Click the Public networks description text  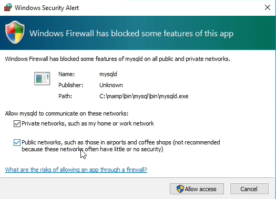coord(121,146)
